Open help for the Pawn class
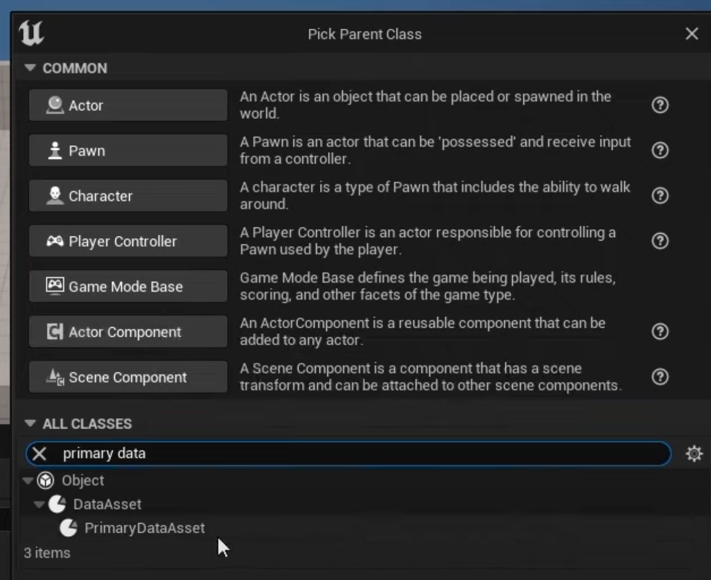The image size is (711, 580). [660, 150]
